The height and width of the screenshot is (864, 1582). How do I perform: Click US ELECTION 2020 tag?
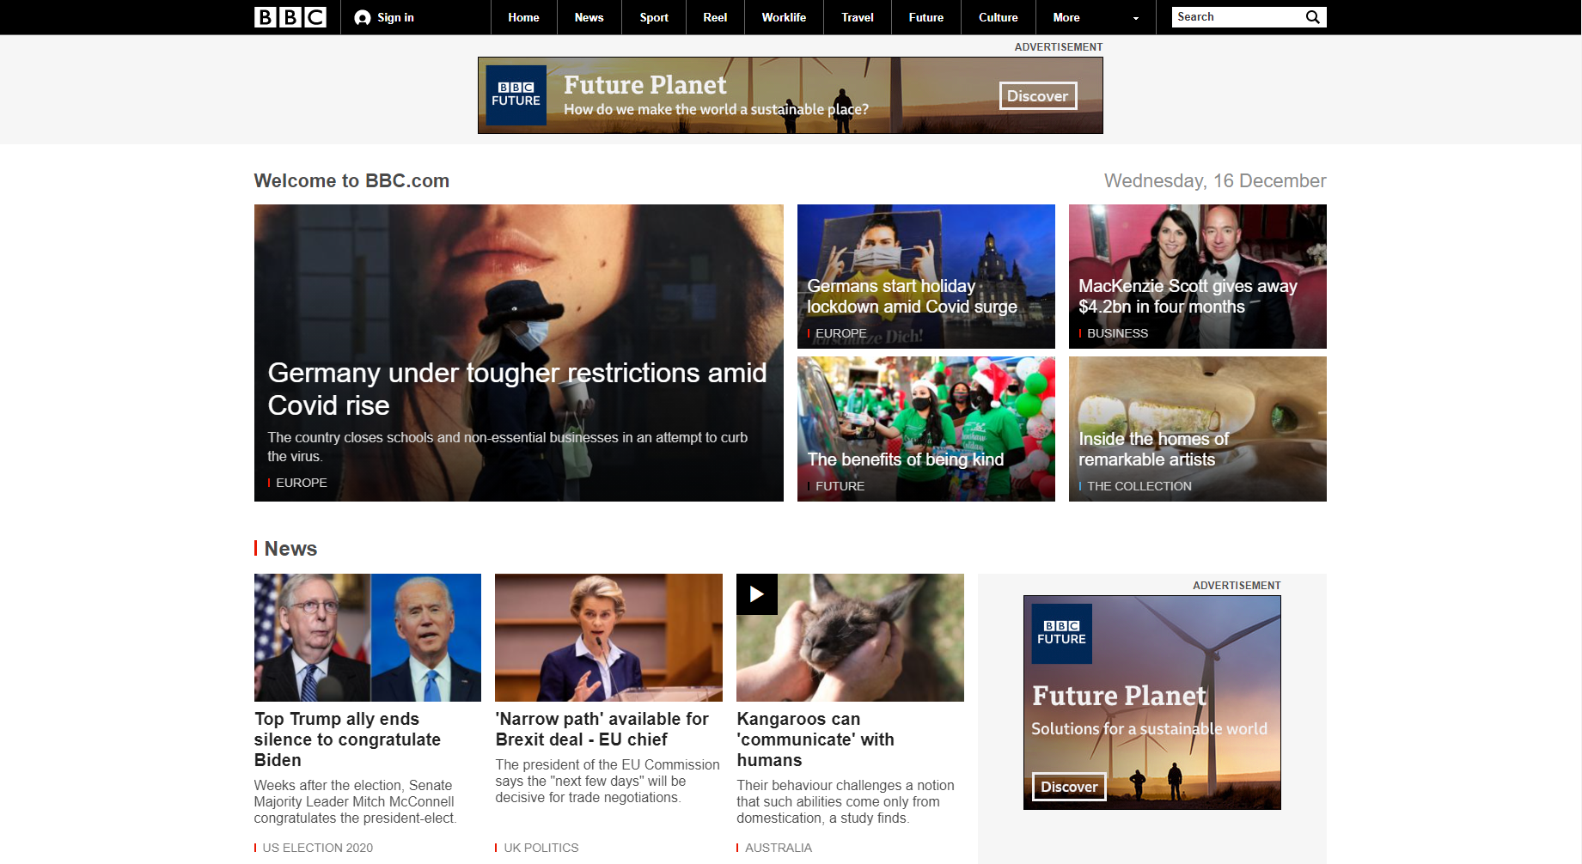(x=317, y=848)
